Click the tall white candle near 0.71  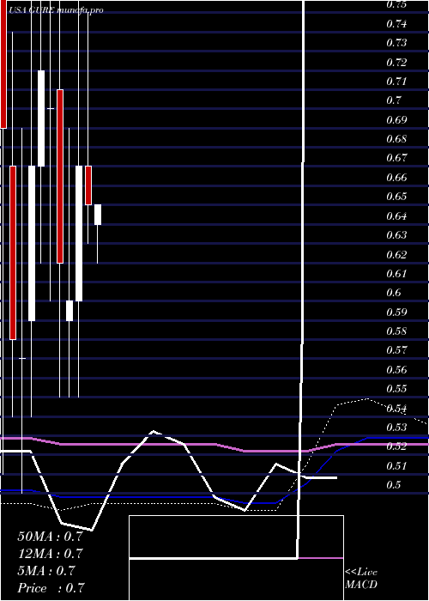pyautogui.click(x=41, y=118)
